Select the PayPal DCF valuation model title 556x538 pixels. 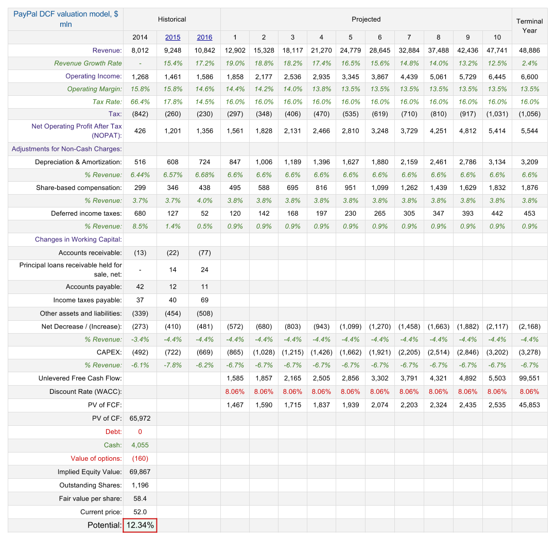(66, 19)
